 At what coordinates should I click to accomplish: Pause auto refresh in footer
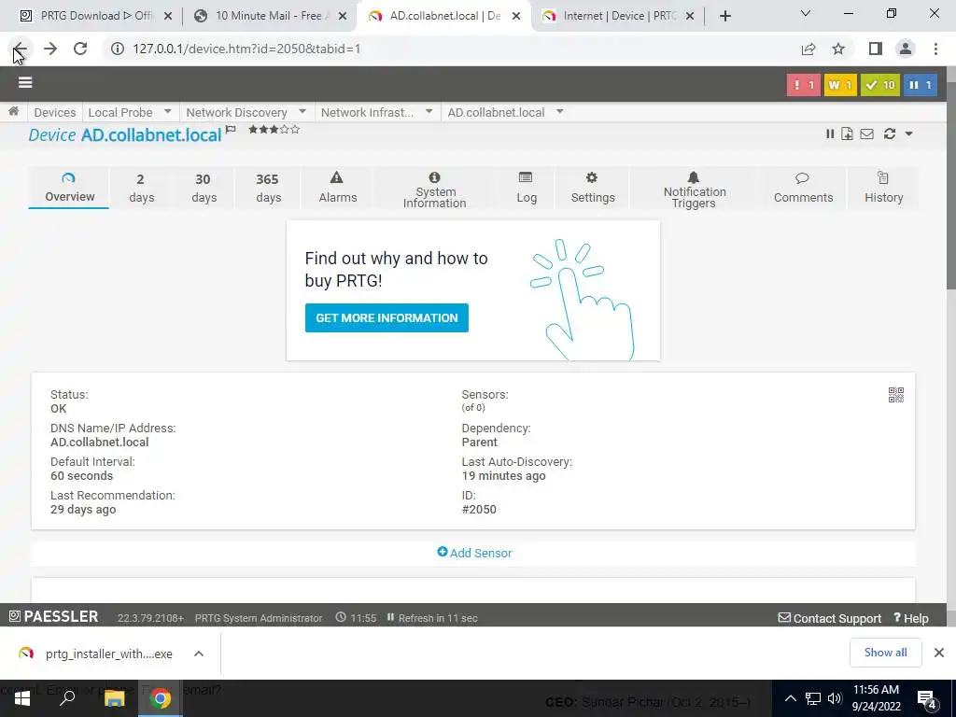click(391, 618)
